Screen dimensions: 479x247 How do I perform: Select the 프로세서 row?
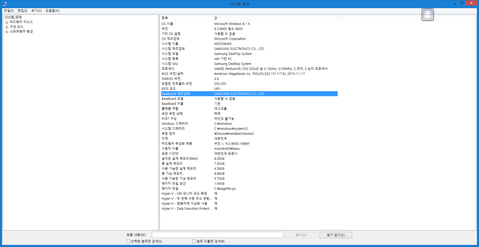pyautogui.click(x=249, y=69)
